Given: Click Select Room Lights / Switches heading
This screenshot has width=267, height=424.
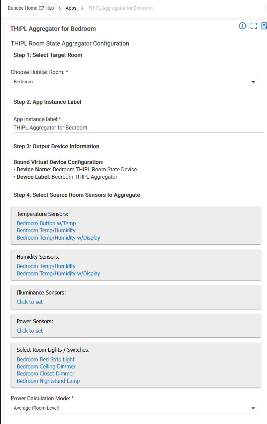Looking at the screenshot, I should tap(53, 350).
